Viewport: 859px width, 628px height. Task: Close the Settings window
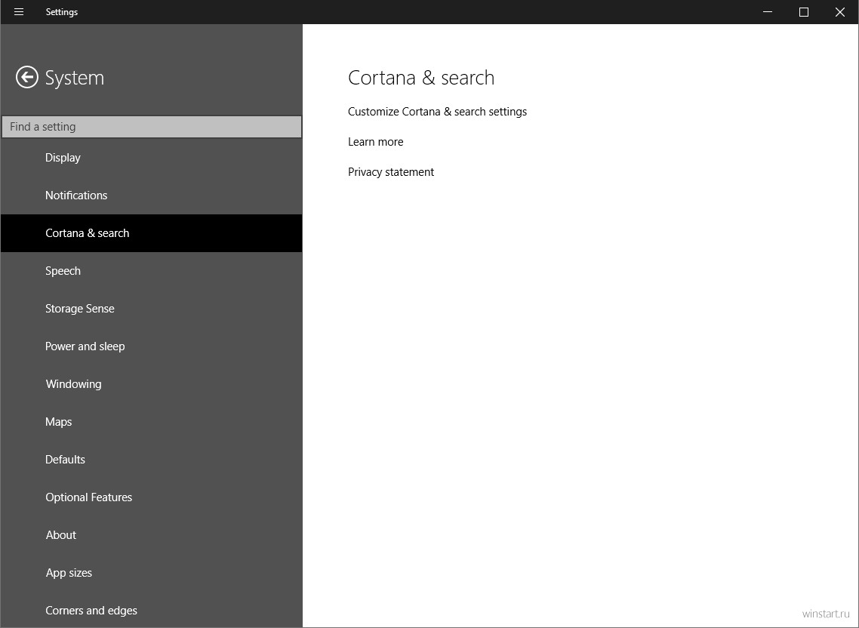(840, 11)
